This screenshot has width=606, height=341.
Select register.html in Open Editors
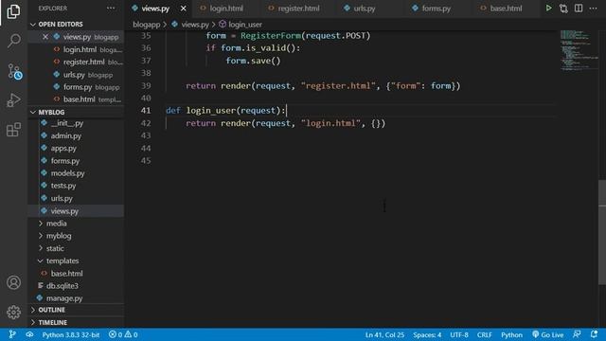[x=84, y=62]
